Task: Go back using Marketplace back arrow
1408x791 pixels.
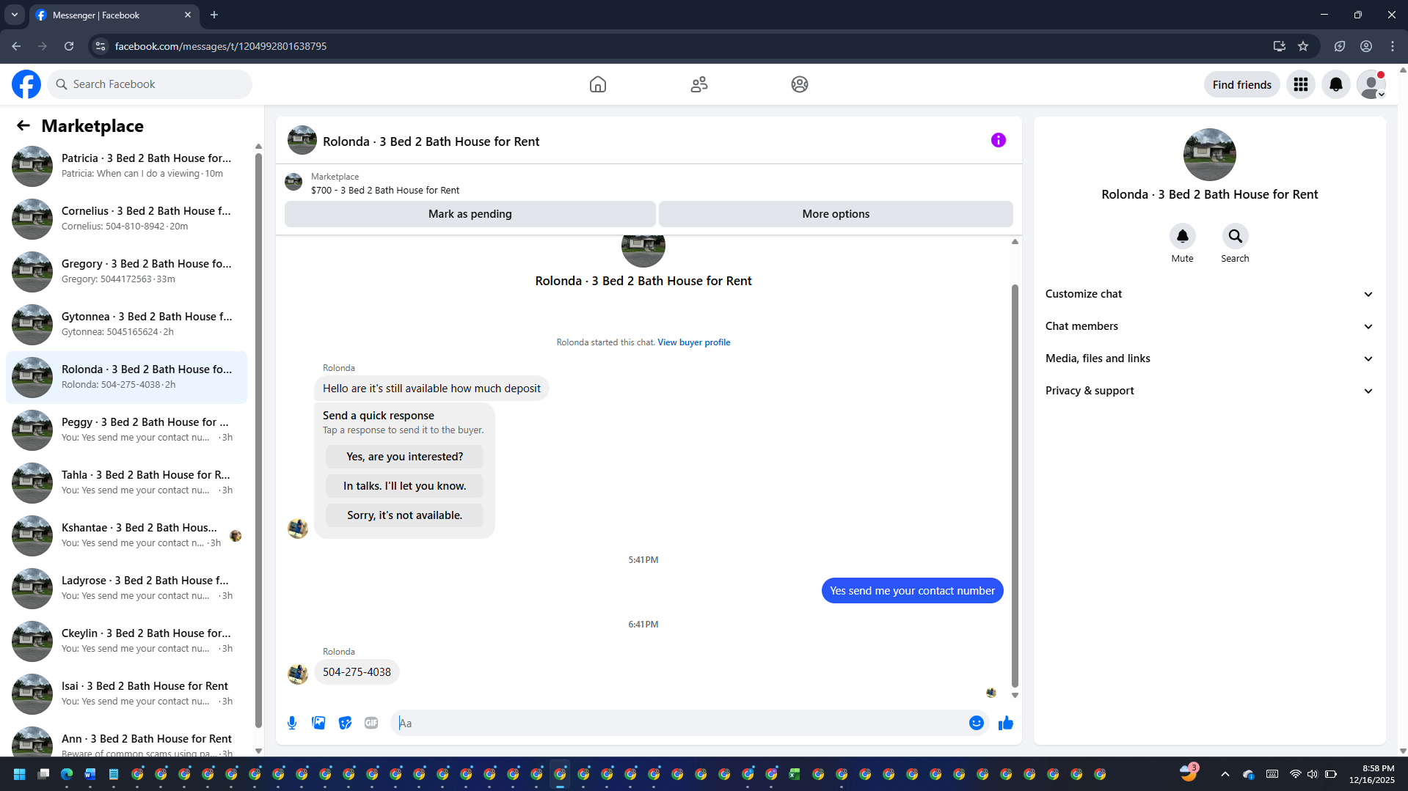Action: tap(23, 125)
